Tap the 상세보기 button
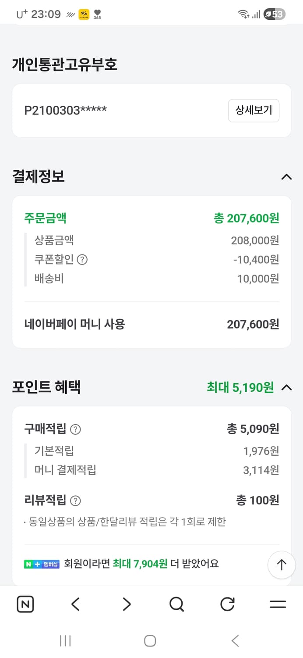 click(x=254, y=111)
